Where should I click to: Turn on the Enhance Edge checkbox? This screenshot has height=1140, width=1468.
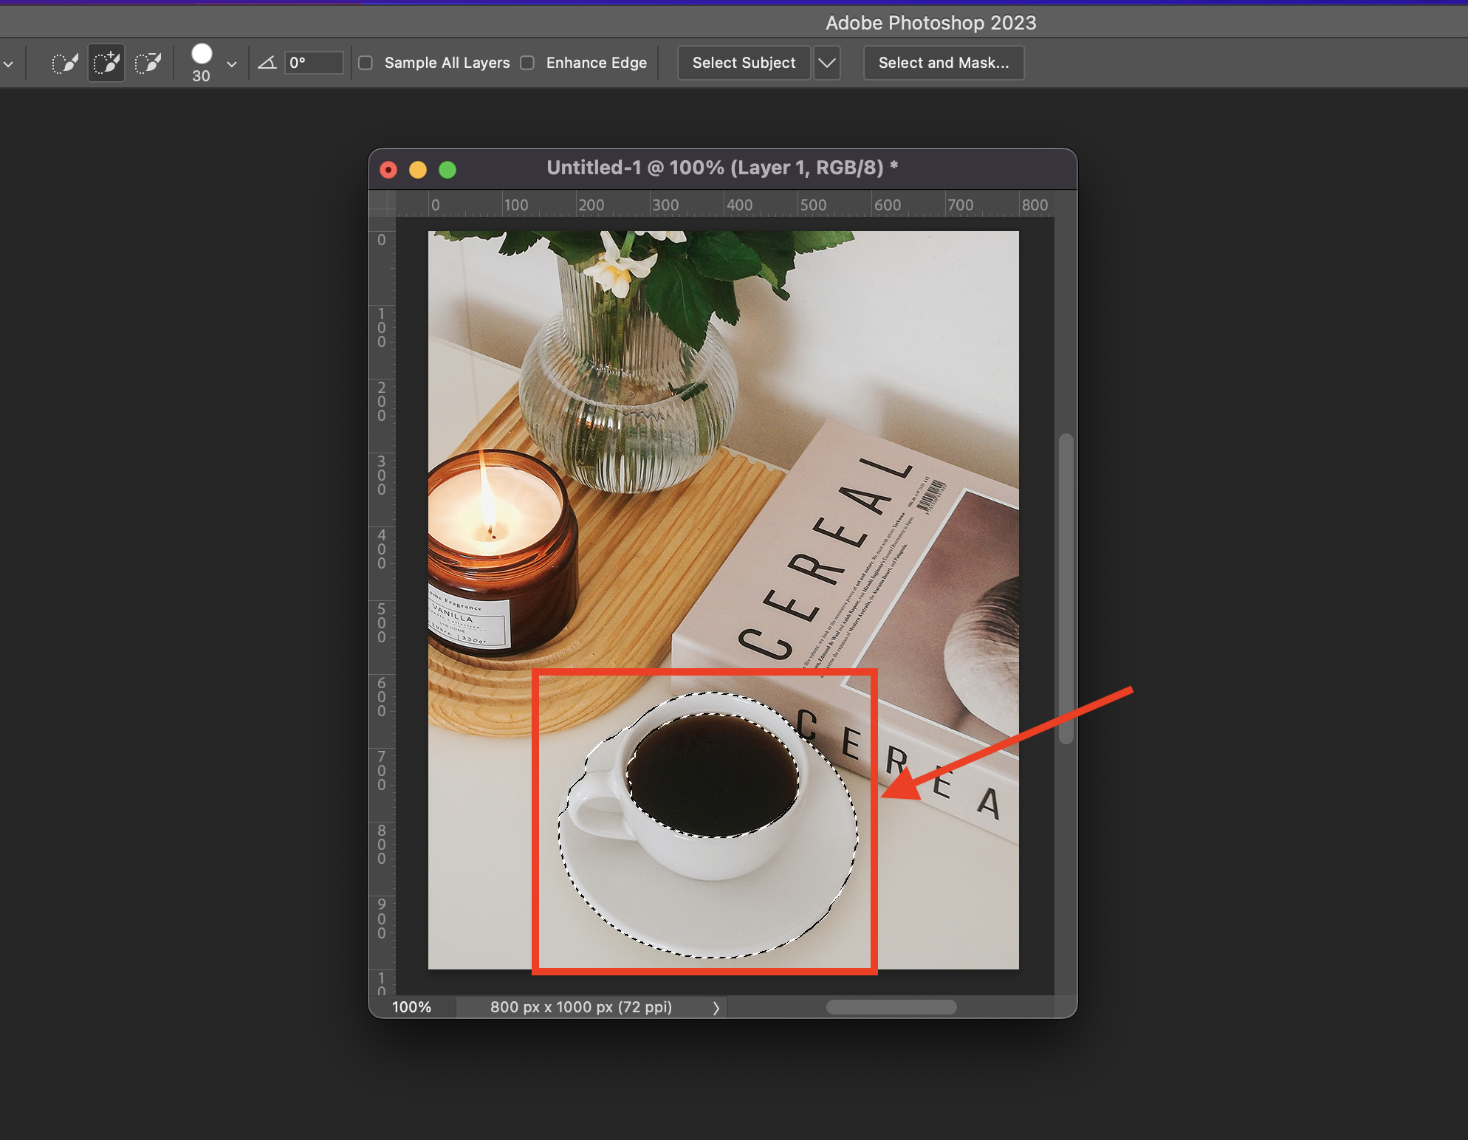click(527, 63)
